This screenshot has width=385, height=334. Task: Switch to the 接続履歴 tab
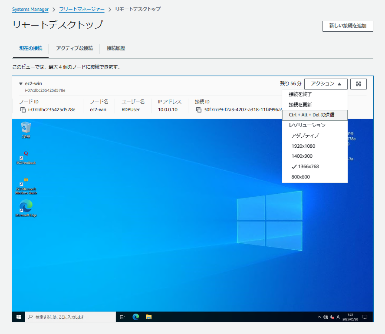coord(116,48)
